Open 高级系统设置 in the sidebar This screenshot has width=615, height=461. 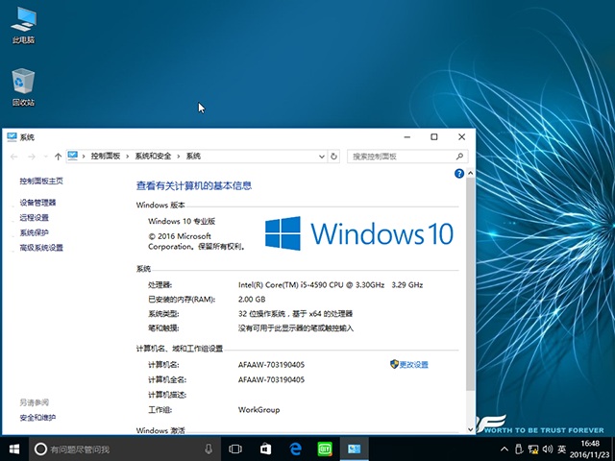click(41, 248)
